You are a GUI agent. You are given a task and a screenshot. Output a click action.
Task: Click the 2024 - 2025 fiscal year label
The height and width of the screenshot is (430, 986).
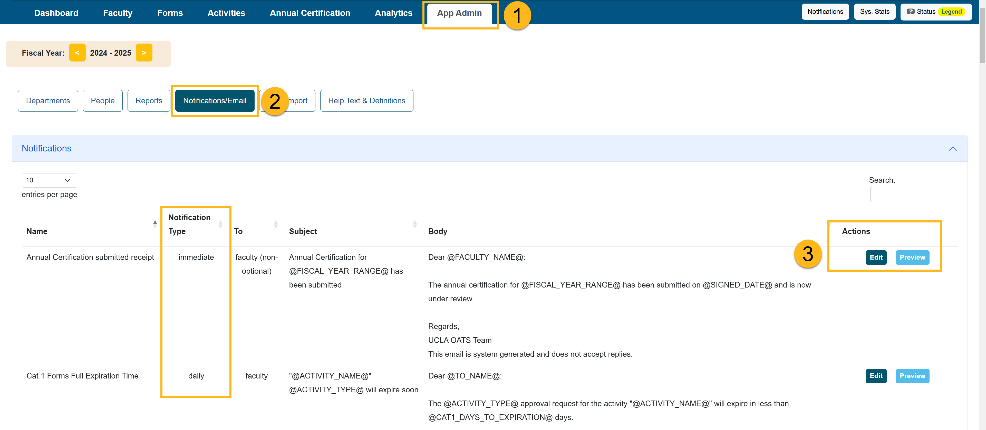110,53
